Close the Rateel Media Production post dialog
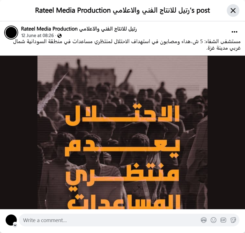245x233 pixels. point(233,10)
